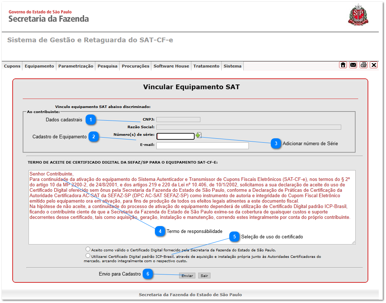This screenshot has height=303, width=386.
Task: Open the email envelope icon
Action: pos(353,65)
